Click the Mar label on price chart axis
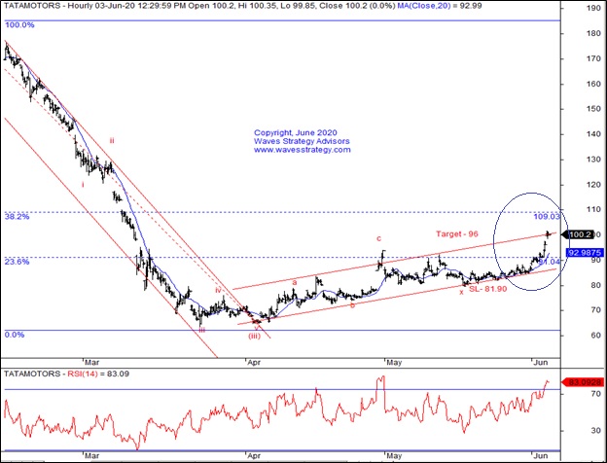The height and width of the screenshot is (463, 607). click(91, 363)
